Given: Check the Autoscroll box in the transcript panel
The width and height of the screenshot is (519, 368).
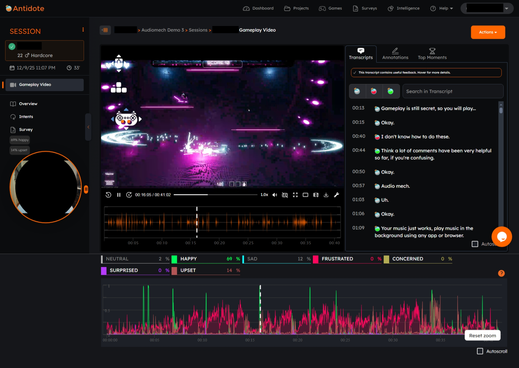Looking at the screenshot, I should click(475, 244).
